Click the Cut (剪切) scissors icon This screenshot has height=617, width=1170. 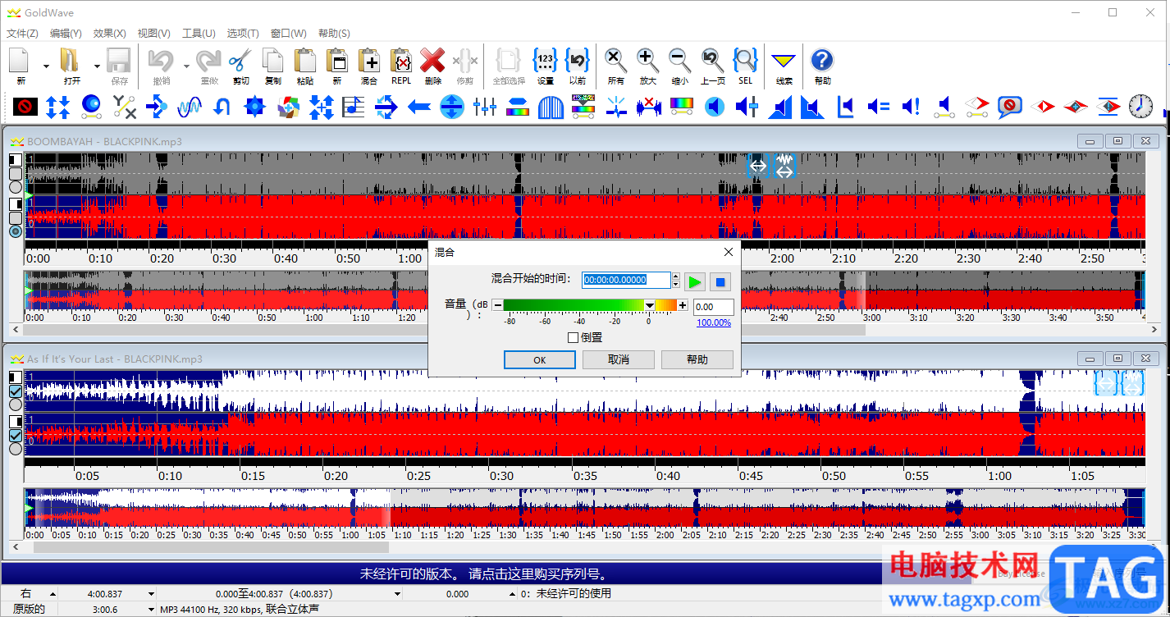point(240,61)
